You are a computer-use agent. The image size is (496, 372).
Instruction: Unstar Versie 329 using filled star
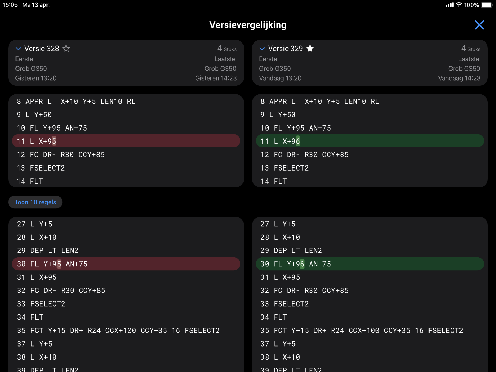tap(310, 49)
